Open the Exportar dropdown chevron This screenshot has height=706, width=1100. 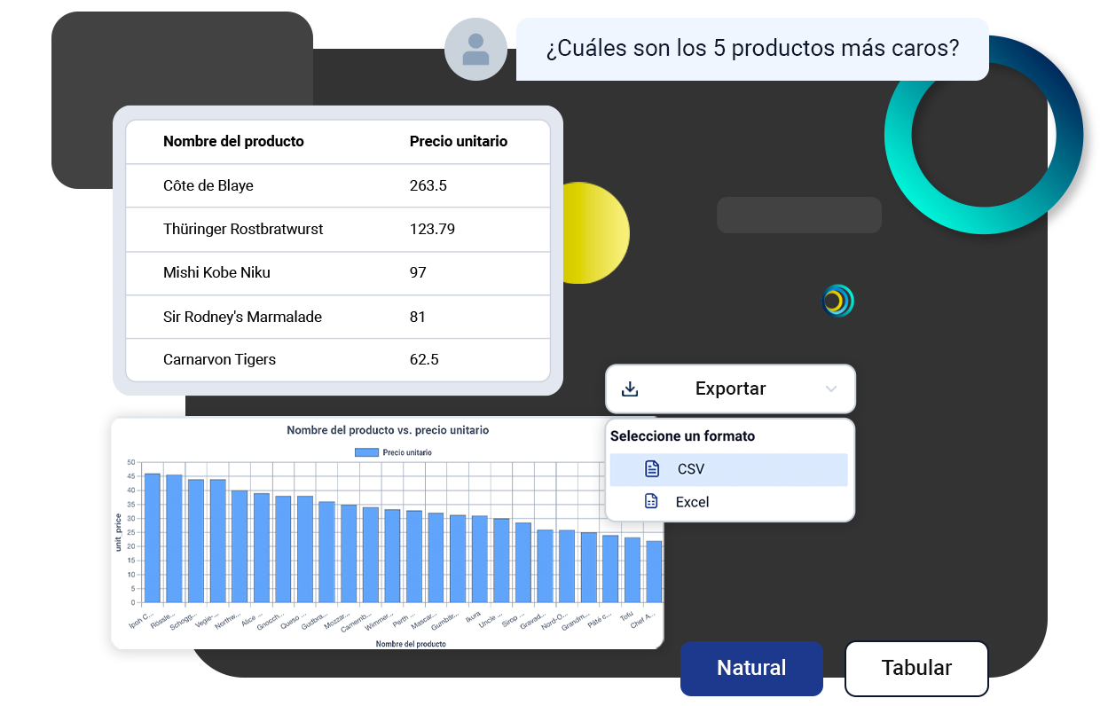point(831,388)
